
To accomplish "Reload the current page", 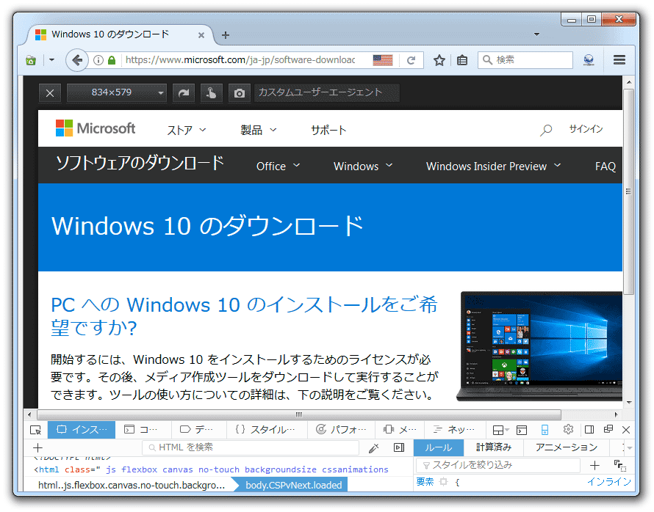I will (x=411, y=60).
